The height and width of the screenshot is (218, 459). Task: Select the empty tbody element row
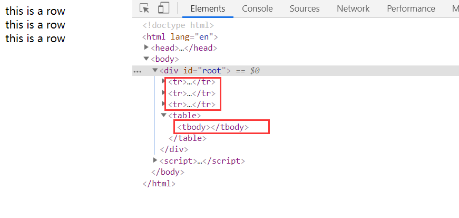[x=213, y=127]
